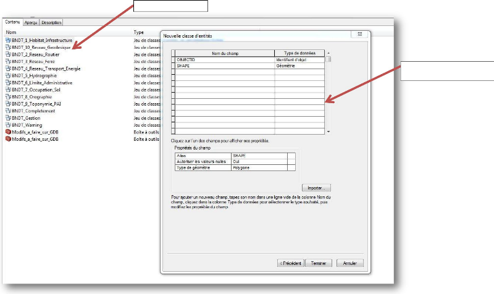Click the Alias property label
The height and width of the screenshot is (294, 494).
tap(203, 156)
